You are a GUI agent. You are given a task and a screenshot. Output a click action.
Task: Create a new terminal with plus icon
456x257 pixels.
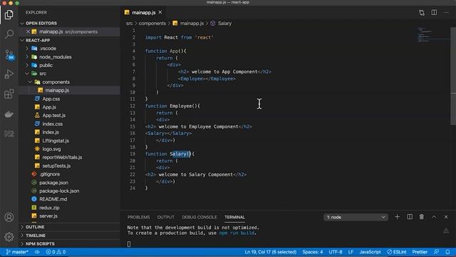[x=398, y=217]
